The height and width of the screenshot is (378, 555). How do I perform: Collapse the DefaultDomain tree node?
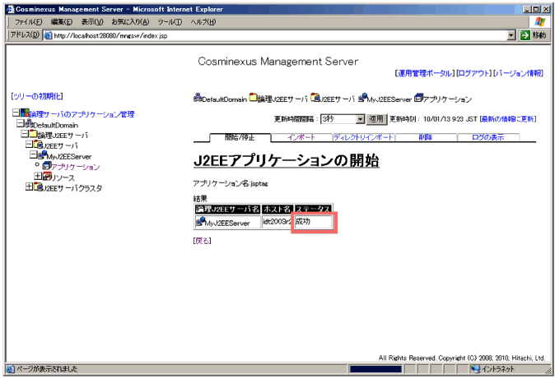(21, 123)
